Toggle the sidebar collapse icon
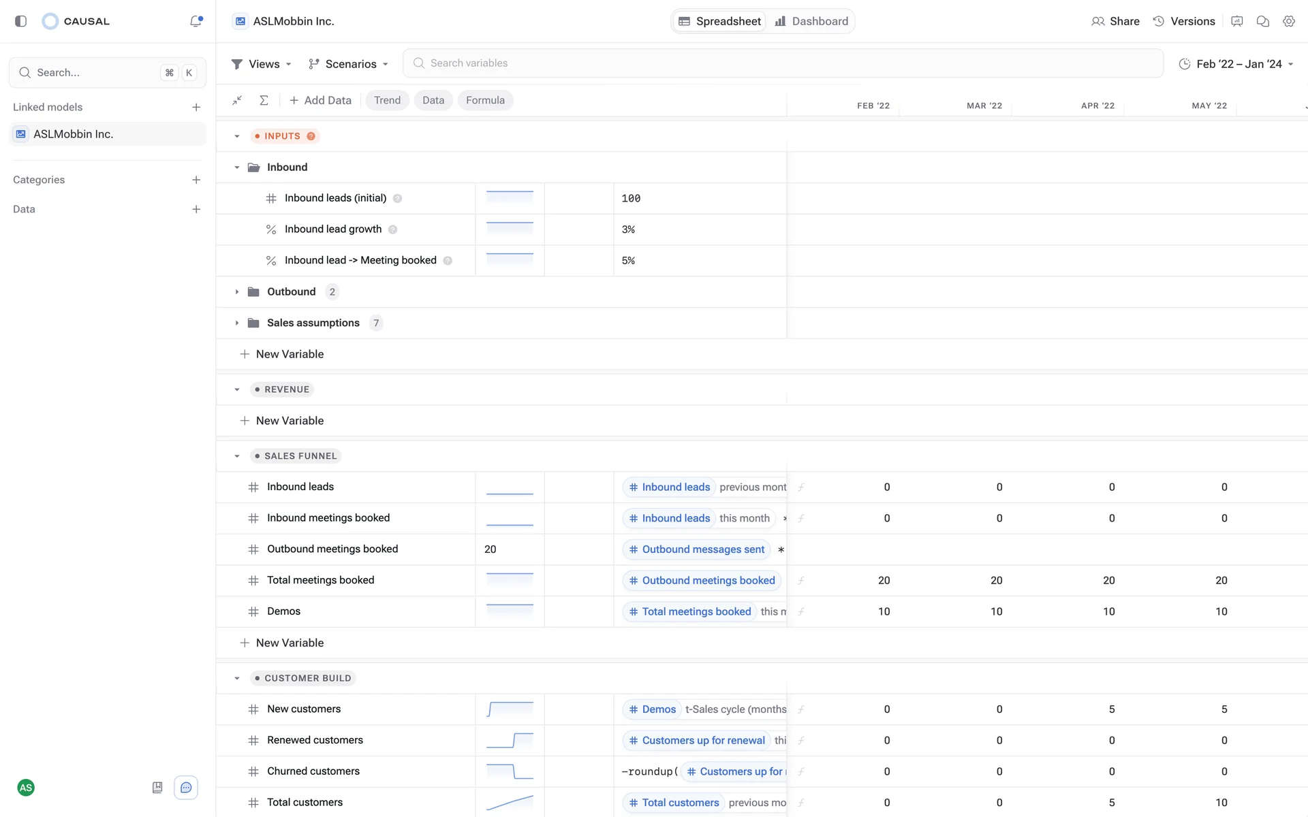This screenshot has width=1308, height=817. tap(20, 21)
